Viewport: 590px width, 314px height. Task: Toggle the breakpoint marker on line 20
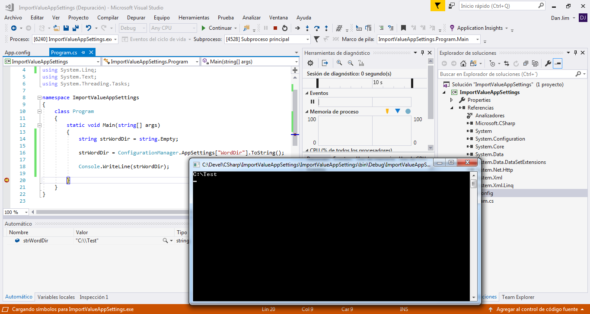click(6, 180)
